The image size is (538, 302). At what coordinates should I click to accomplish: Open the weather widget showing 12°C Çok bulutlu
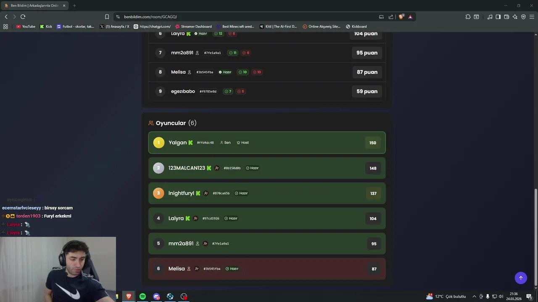point(446,297)
